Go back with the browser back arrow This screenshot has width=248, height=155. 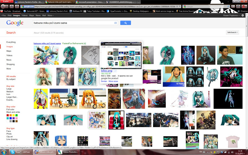coord(3,7)
